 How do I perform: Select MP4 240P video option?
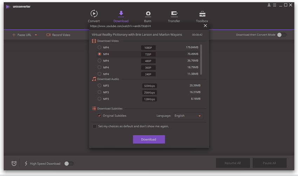[100, 74]
